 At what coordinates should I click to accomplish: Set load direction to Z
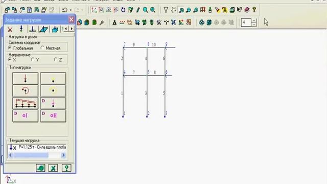[58, 60]
